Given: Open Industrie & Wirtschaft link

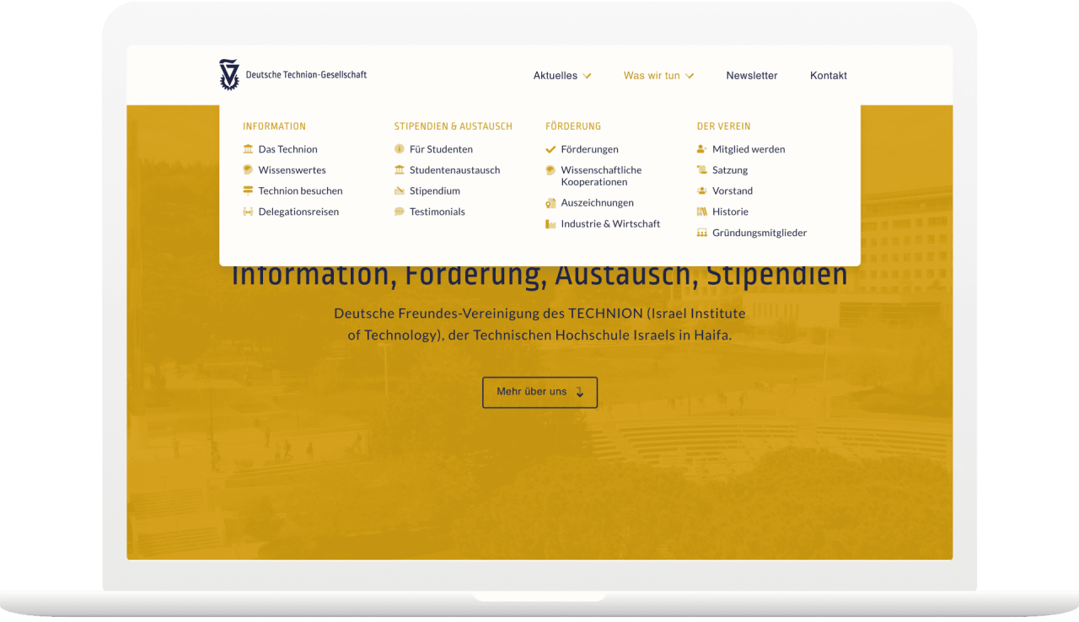Looking at the screenshot, I should click(x=611, y=224).
